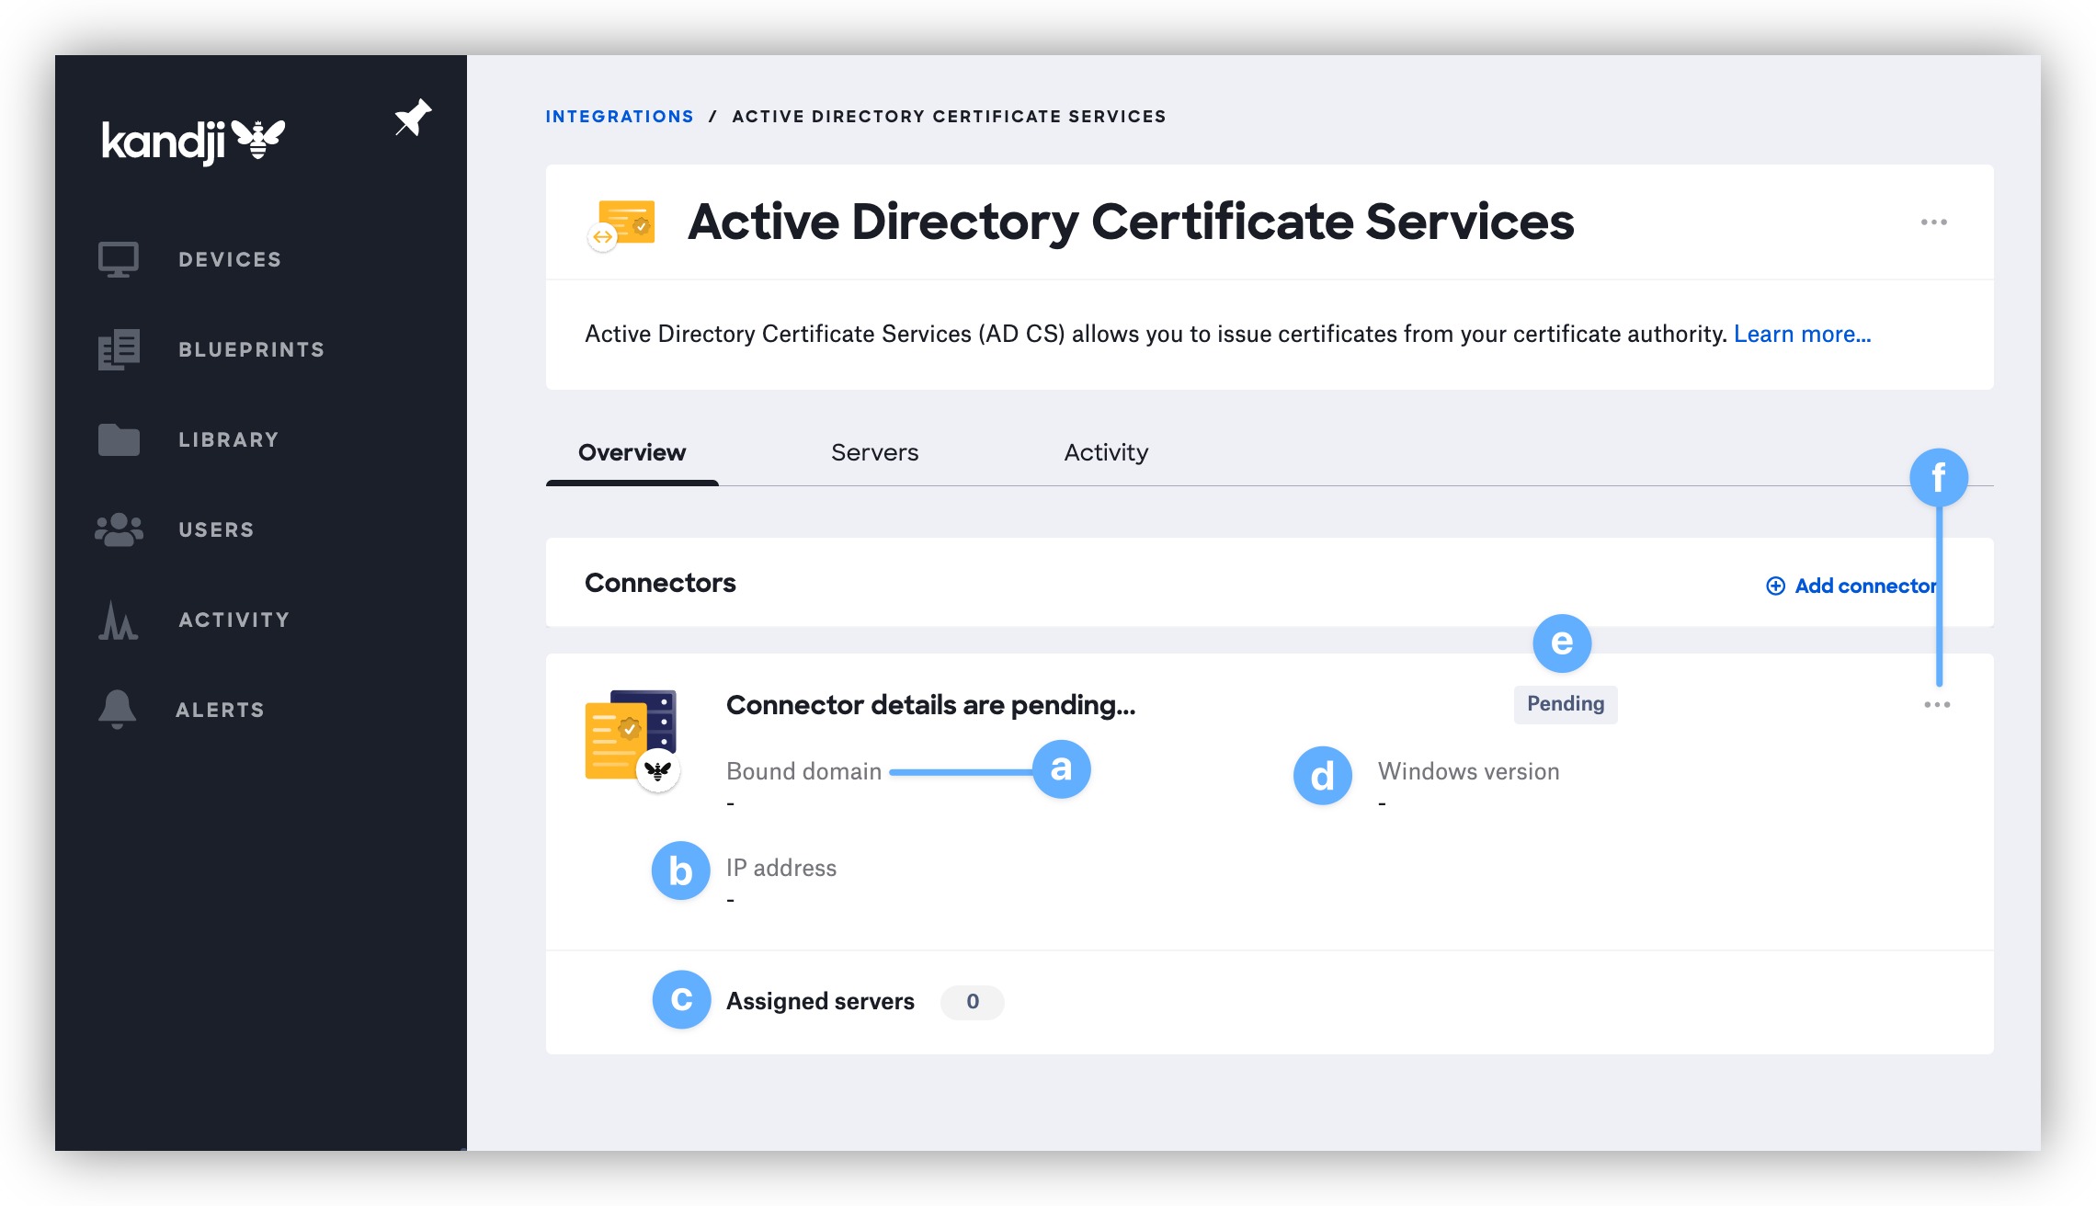Click 'Connector details are pending...' title

click(930, 705)
